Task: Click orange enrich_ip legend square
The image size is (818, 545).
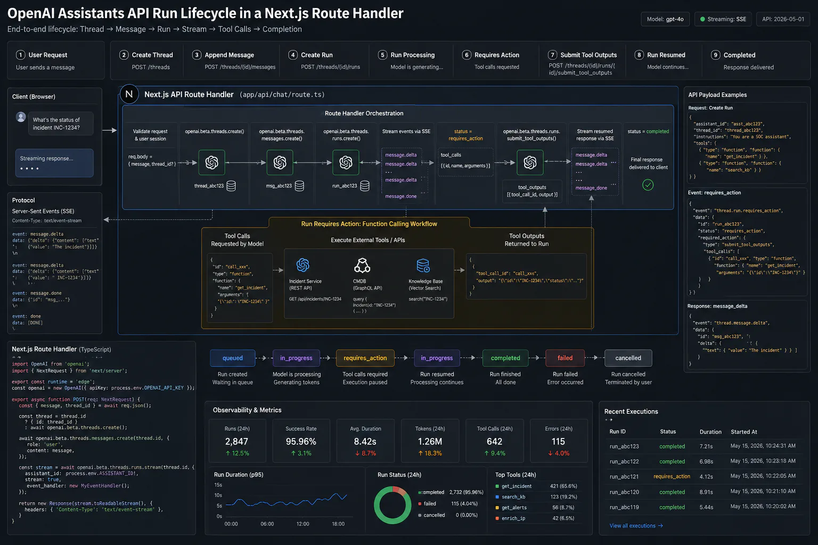Action: click(x=497, y=518)
